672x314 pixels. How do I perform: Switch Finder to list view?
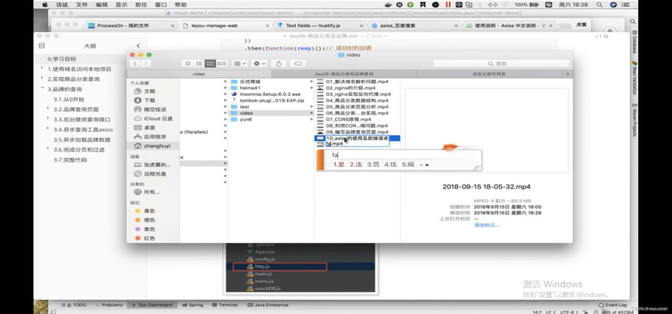click(199, 63)
